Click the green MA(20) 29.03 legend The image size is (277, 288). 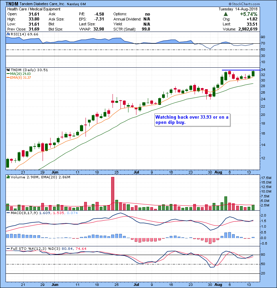click(x=19, y=74)
